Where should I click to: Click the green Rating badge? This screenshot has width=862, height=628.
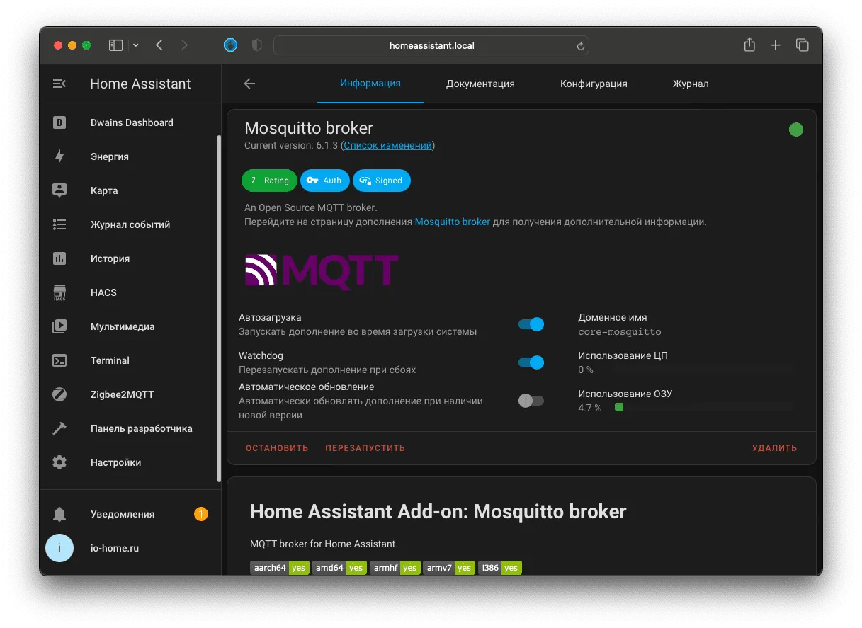[x=269, y=181]
